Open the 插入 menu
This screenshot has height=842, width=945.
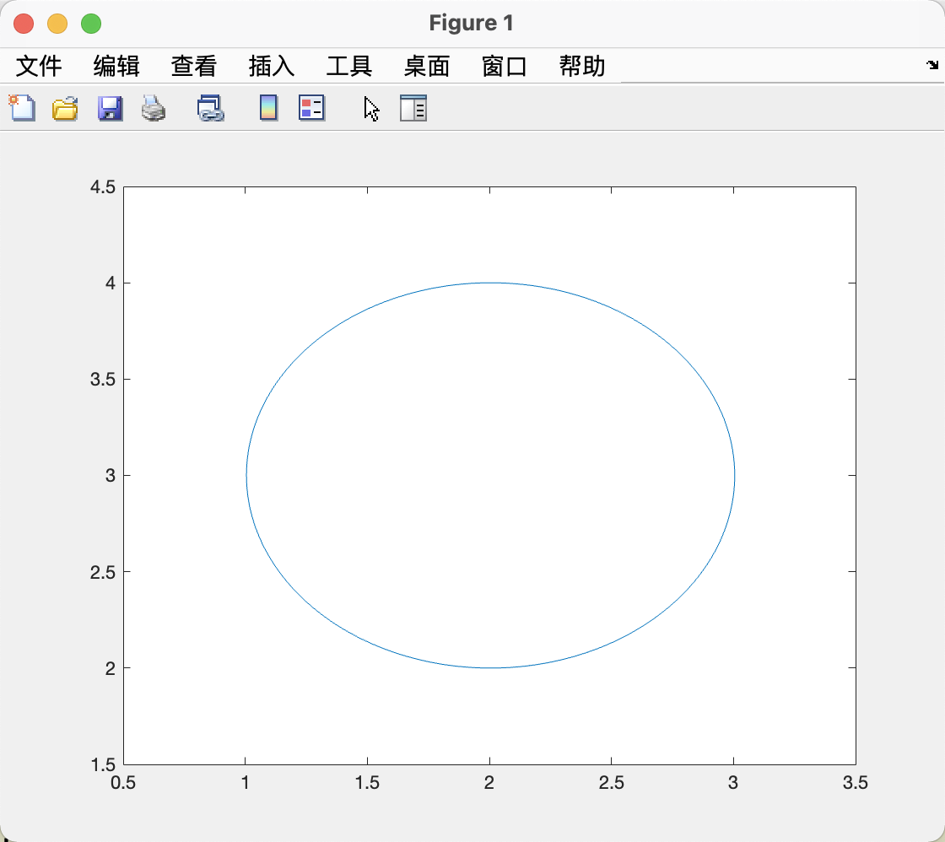pyautogui.click(x=271, y=66)
